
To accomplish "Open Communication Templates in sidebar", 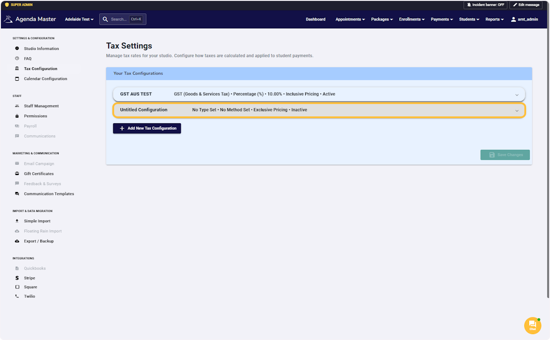I will coord(49,194).
